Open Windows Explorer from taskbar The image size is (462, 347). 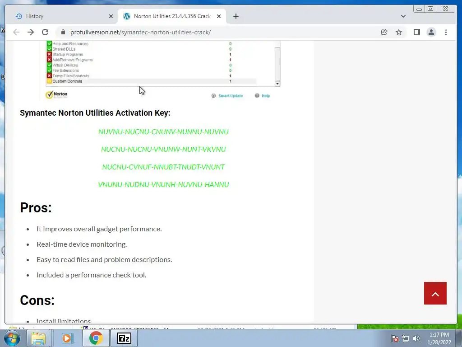[x=38, y=338]
